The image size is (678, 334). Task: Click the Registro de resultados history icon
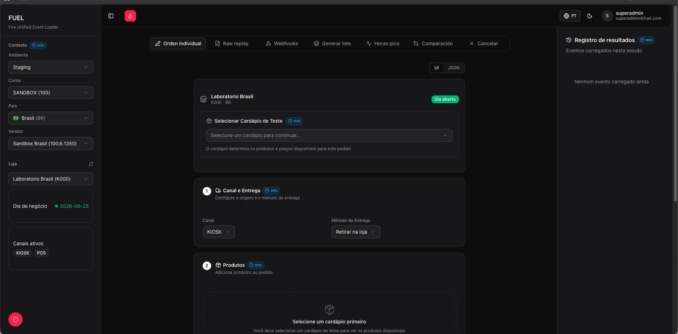[x=569, y=40]
